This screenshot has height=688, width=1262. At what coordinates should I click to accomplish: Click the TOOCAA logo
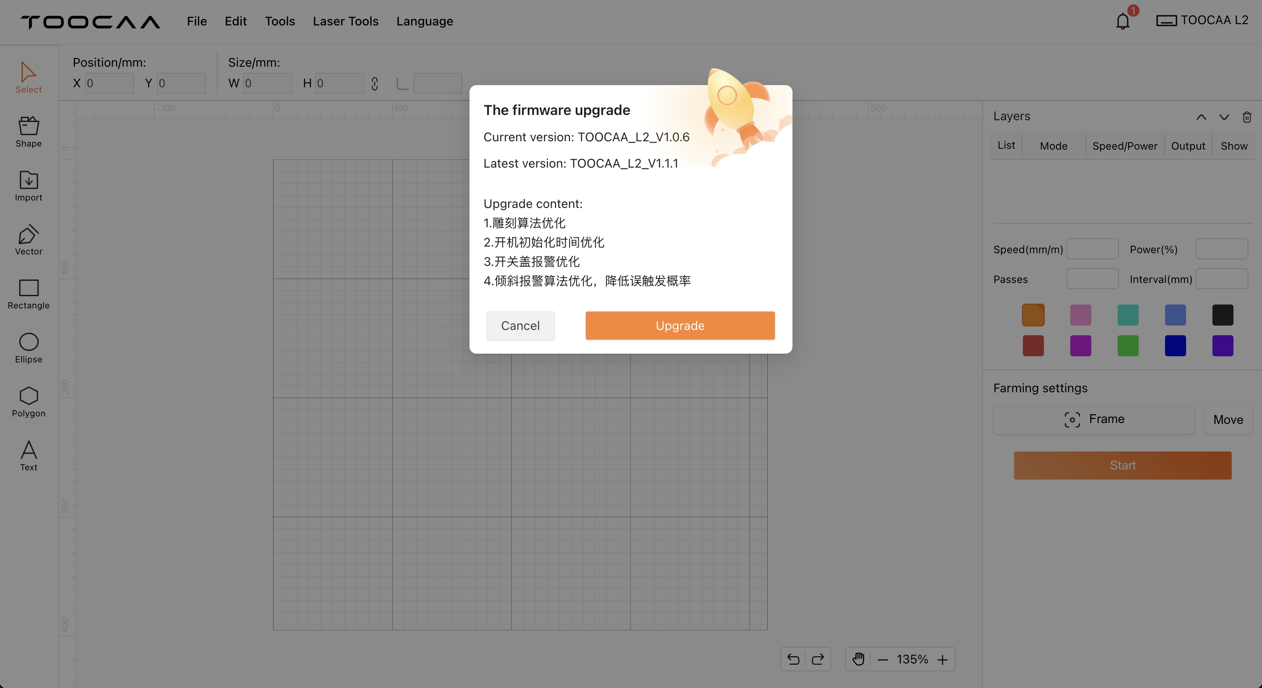90,22
